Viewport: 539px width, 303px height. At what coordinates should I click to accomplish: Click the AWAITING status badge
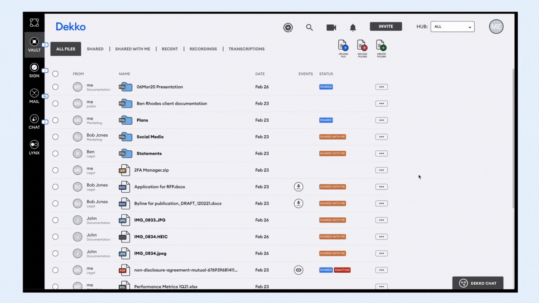coord(342,270)
